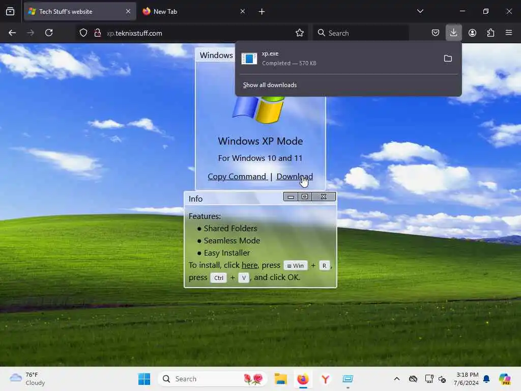The image size is (521, 391).
Task: Open File Explorer from taskbar
Action: [x=281, y=379]
